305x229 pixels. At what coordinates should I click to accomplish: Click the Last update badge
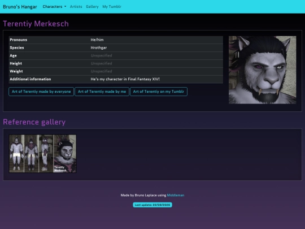pos(152,205)
